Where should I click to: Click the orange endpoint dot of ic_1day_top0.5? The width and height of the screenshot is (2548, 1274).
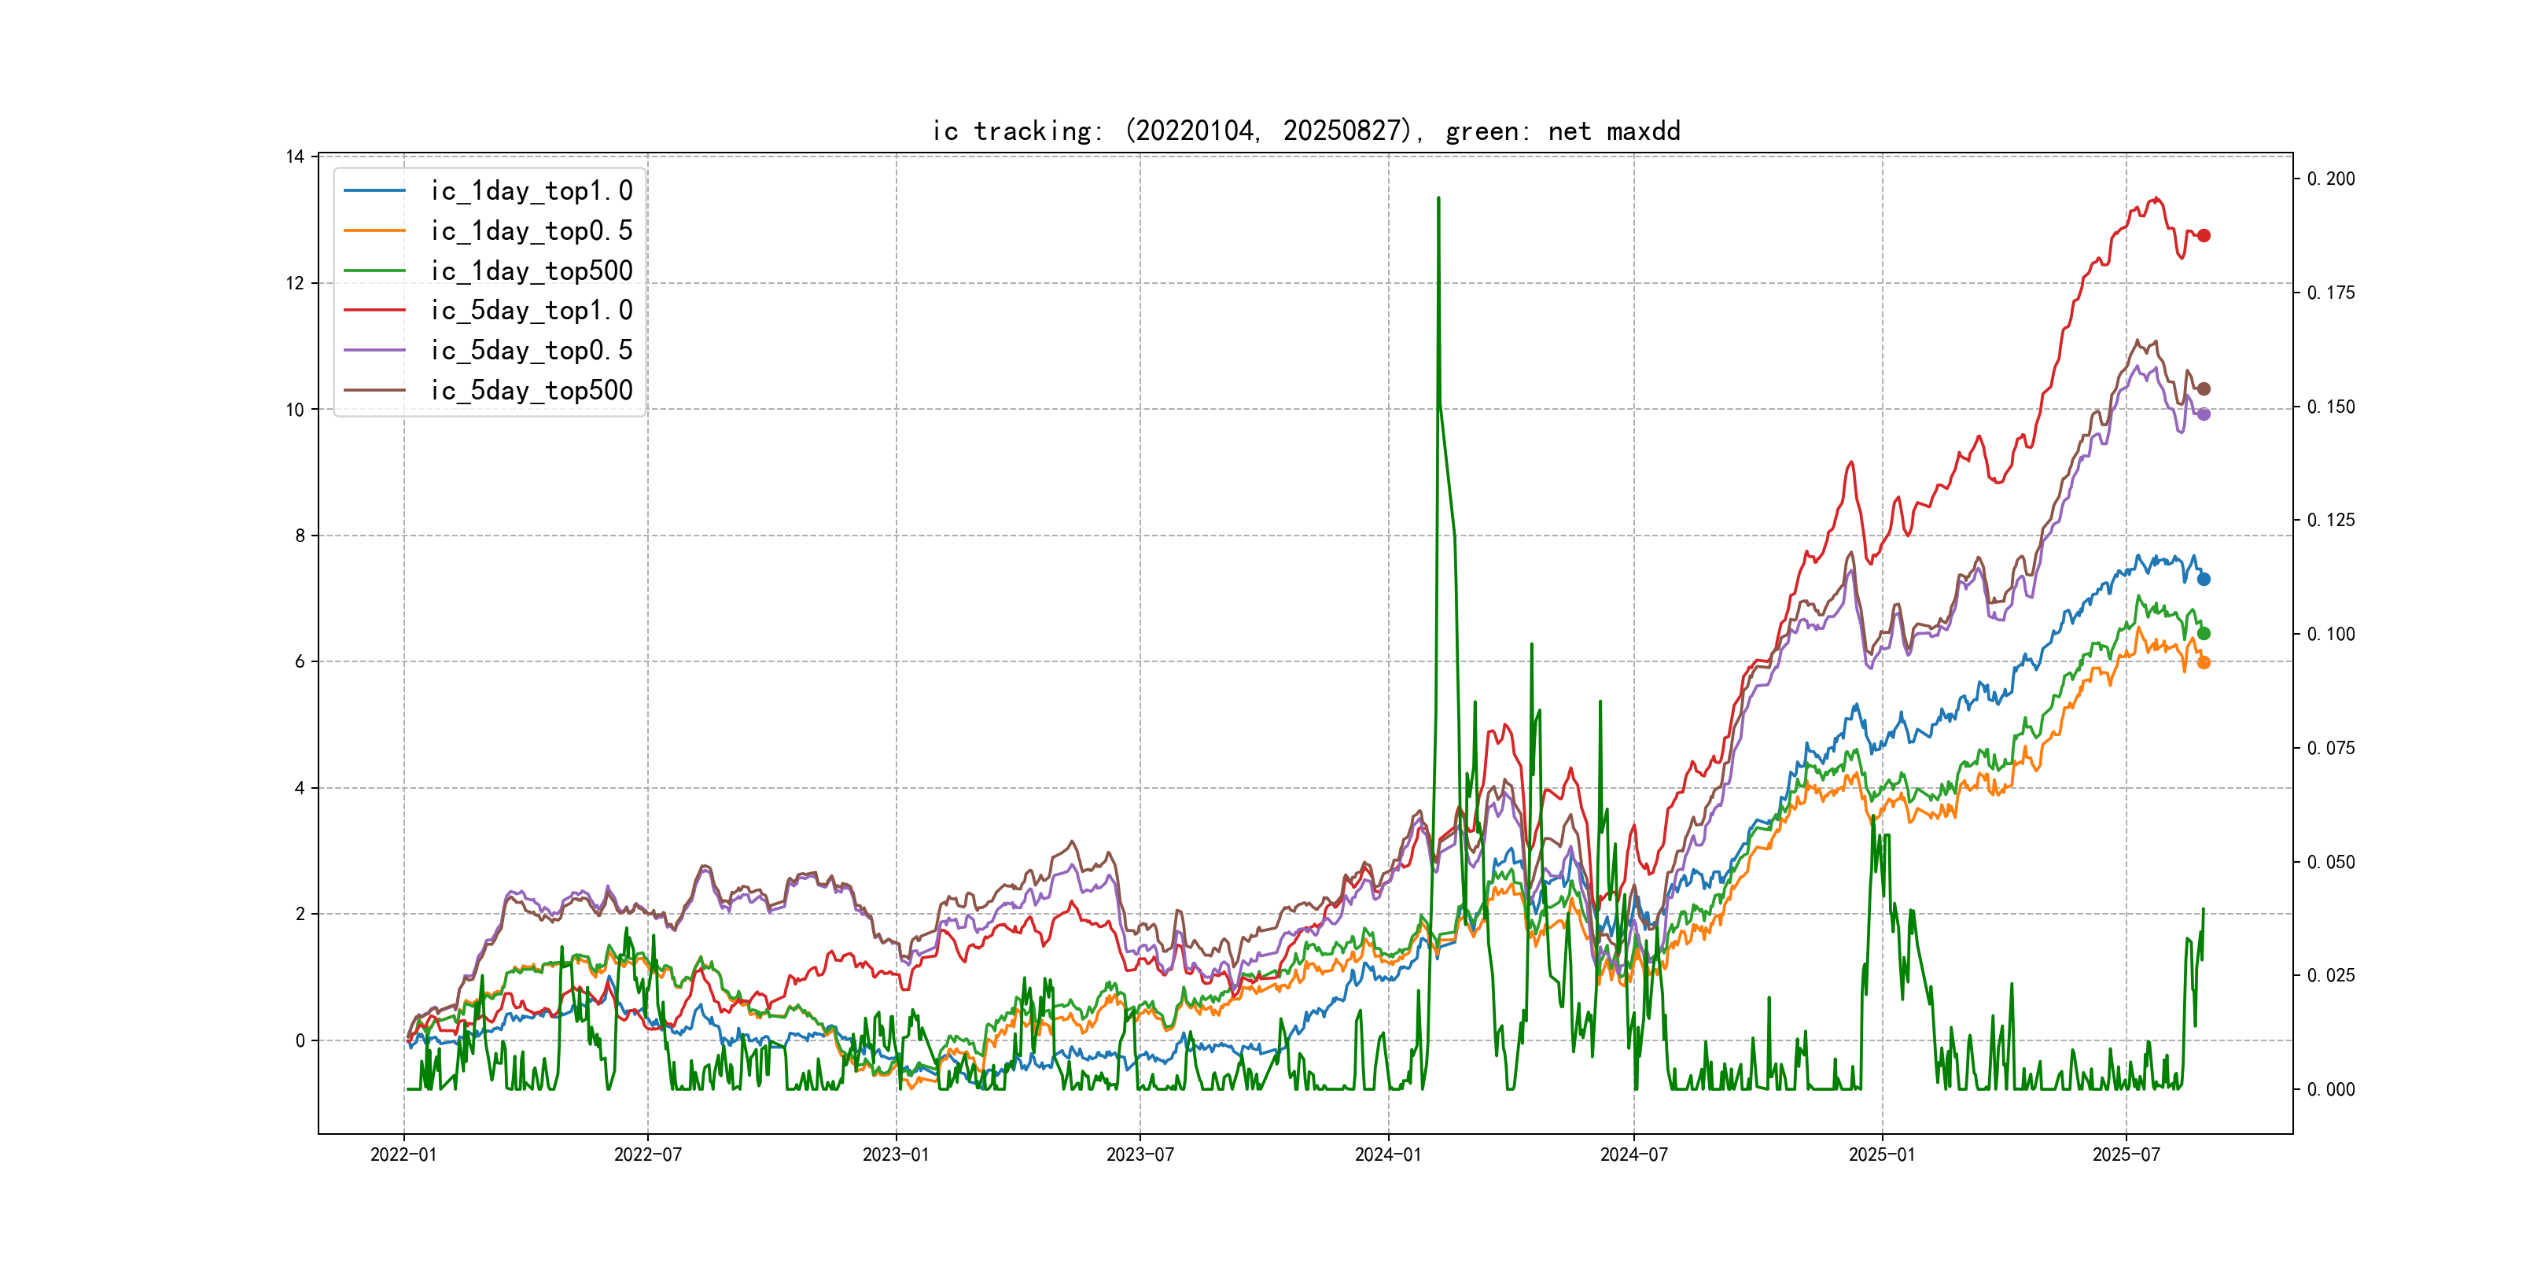[x=2203, y=663]
